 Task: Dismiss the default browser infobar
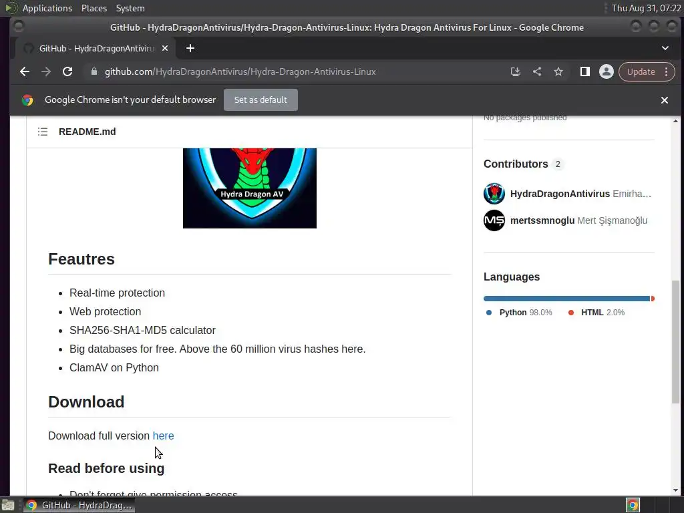tap(664, 100)
